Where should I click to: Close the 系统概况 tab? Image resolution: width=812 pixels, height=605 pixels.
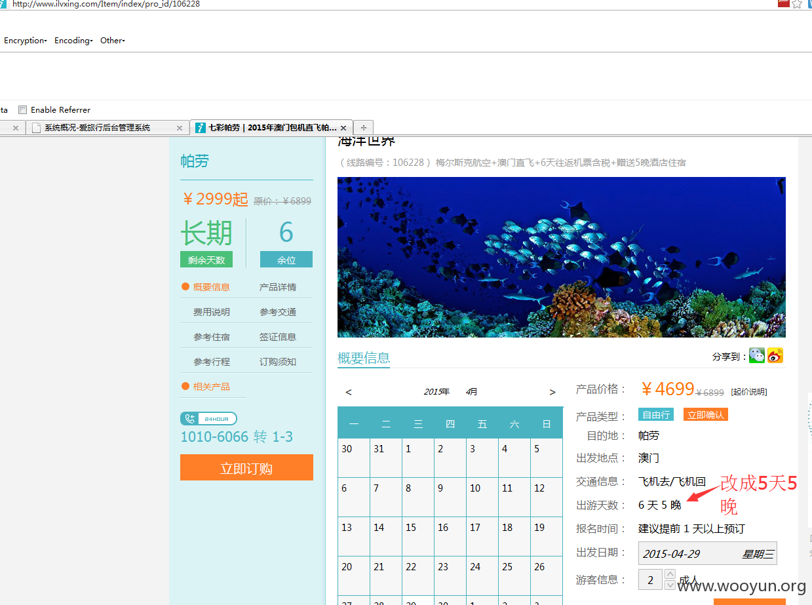[180, 128]
